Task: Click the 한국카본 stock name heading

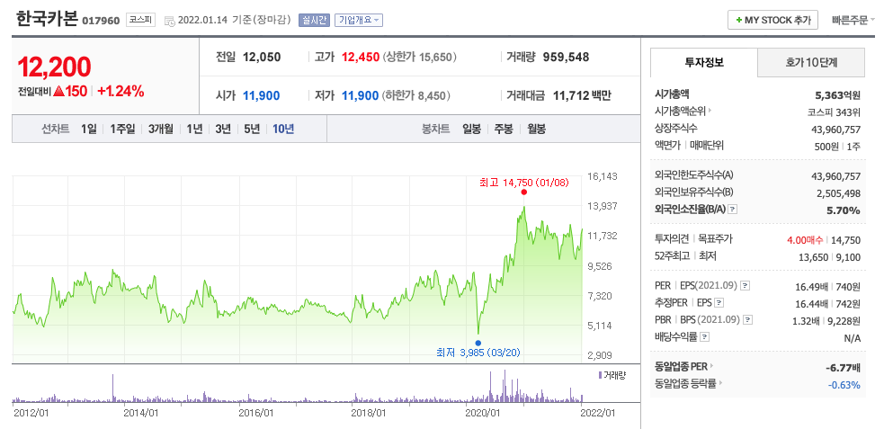Action: tap(48, 19)
